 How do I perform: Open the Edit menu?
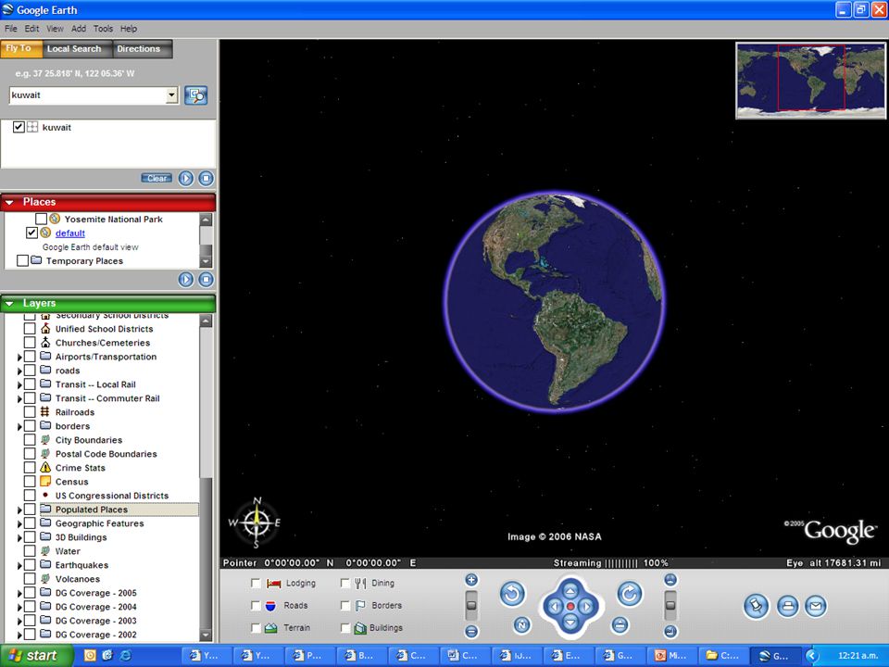click(31, 29)
